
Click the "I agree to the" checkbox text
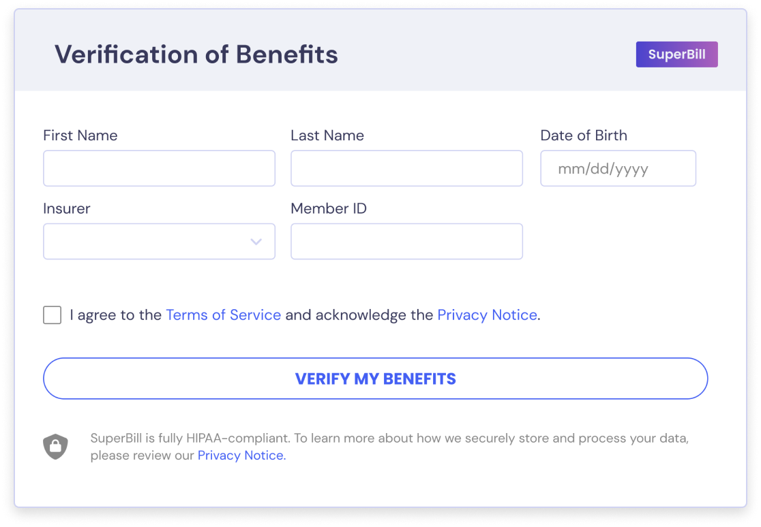(116, 315)
